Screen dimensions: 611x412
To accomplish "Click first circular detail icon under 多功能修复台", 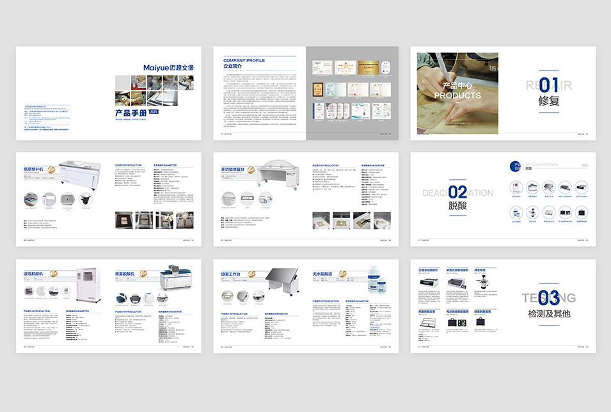I will coord(230,200).
